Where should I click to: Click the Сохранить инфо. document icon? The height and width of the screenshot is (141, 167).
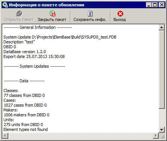(90, 13)
